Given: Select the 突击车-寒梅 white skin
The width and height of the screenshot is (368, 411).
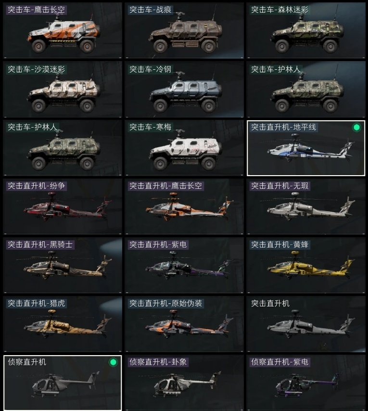Looking at the screenshot, I should click(x=184, y=148).
